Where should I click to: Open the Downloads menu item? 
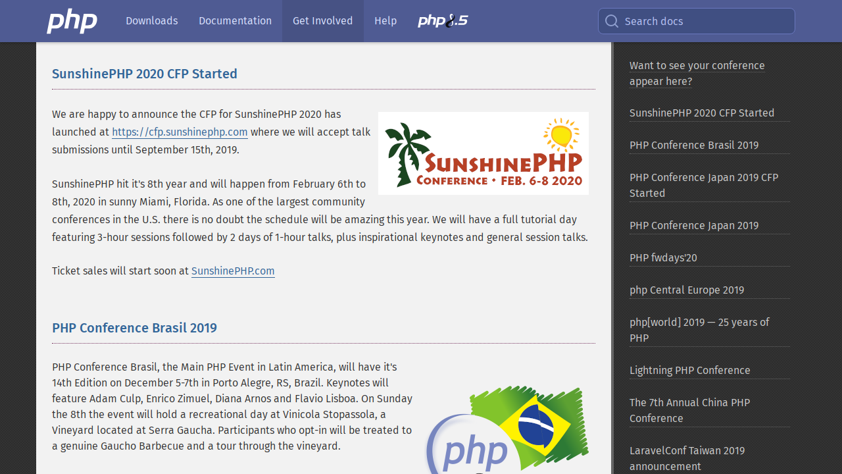(152, 21)
